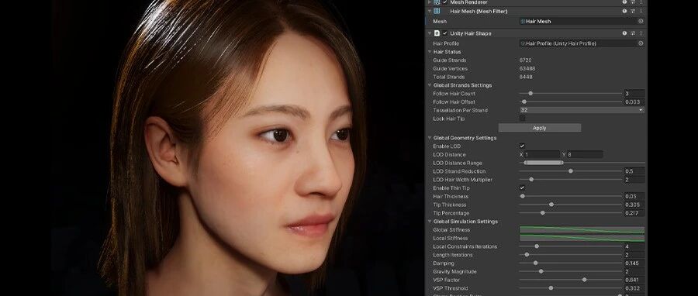Viewport: 698px width, 296px height.
Task: Collapse Global Simulation Settings foldout
Action: [x=430, y=222]
